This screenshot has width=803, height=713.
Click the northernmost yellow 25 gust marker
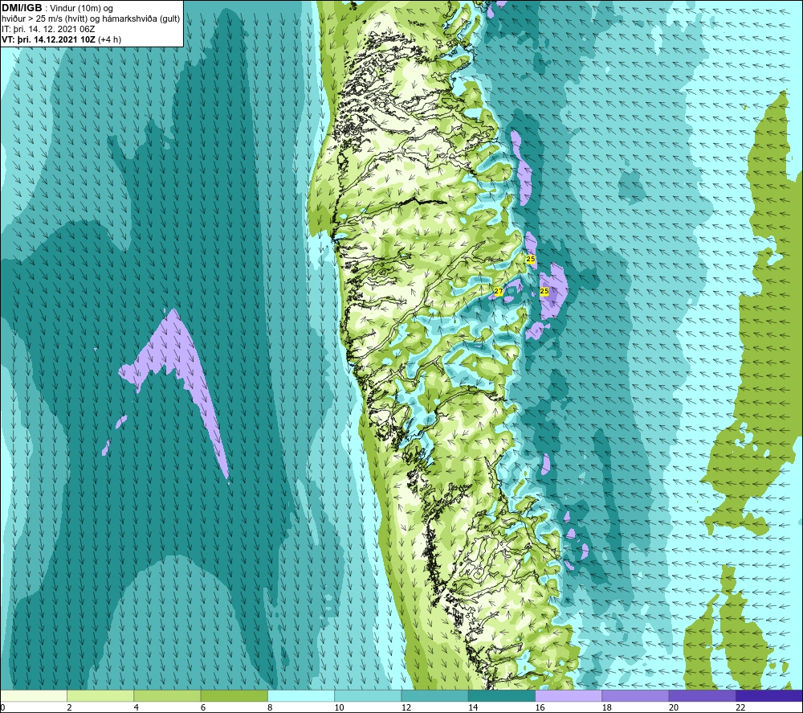tap(531, 259)
